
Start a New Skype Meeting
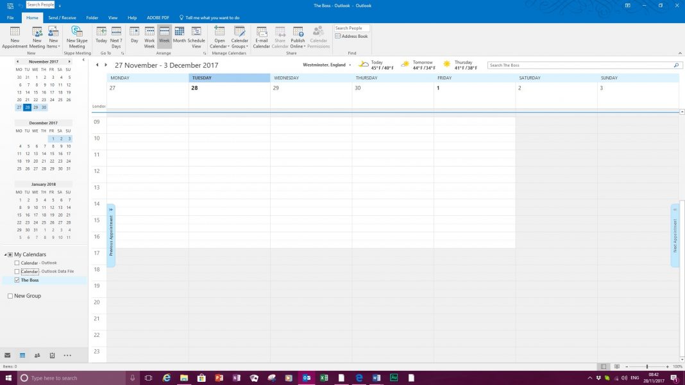(x=77, y=37)
